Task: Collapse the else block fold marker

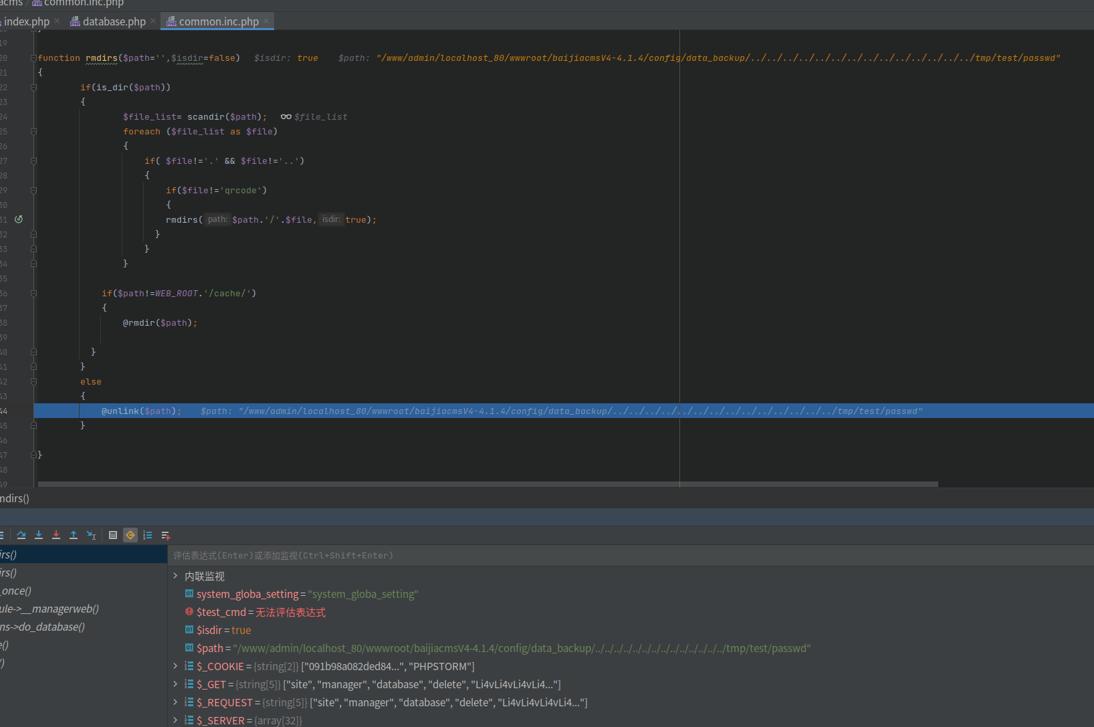Action: [33, 382]
